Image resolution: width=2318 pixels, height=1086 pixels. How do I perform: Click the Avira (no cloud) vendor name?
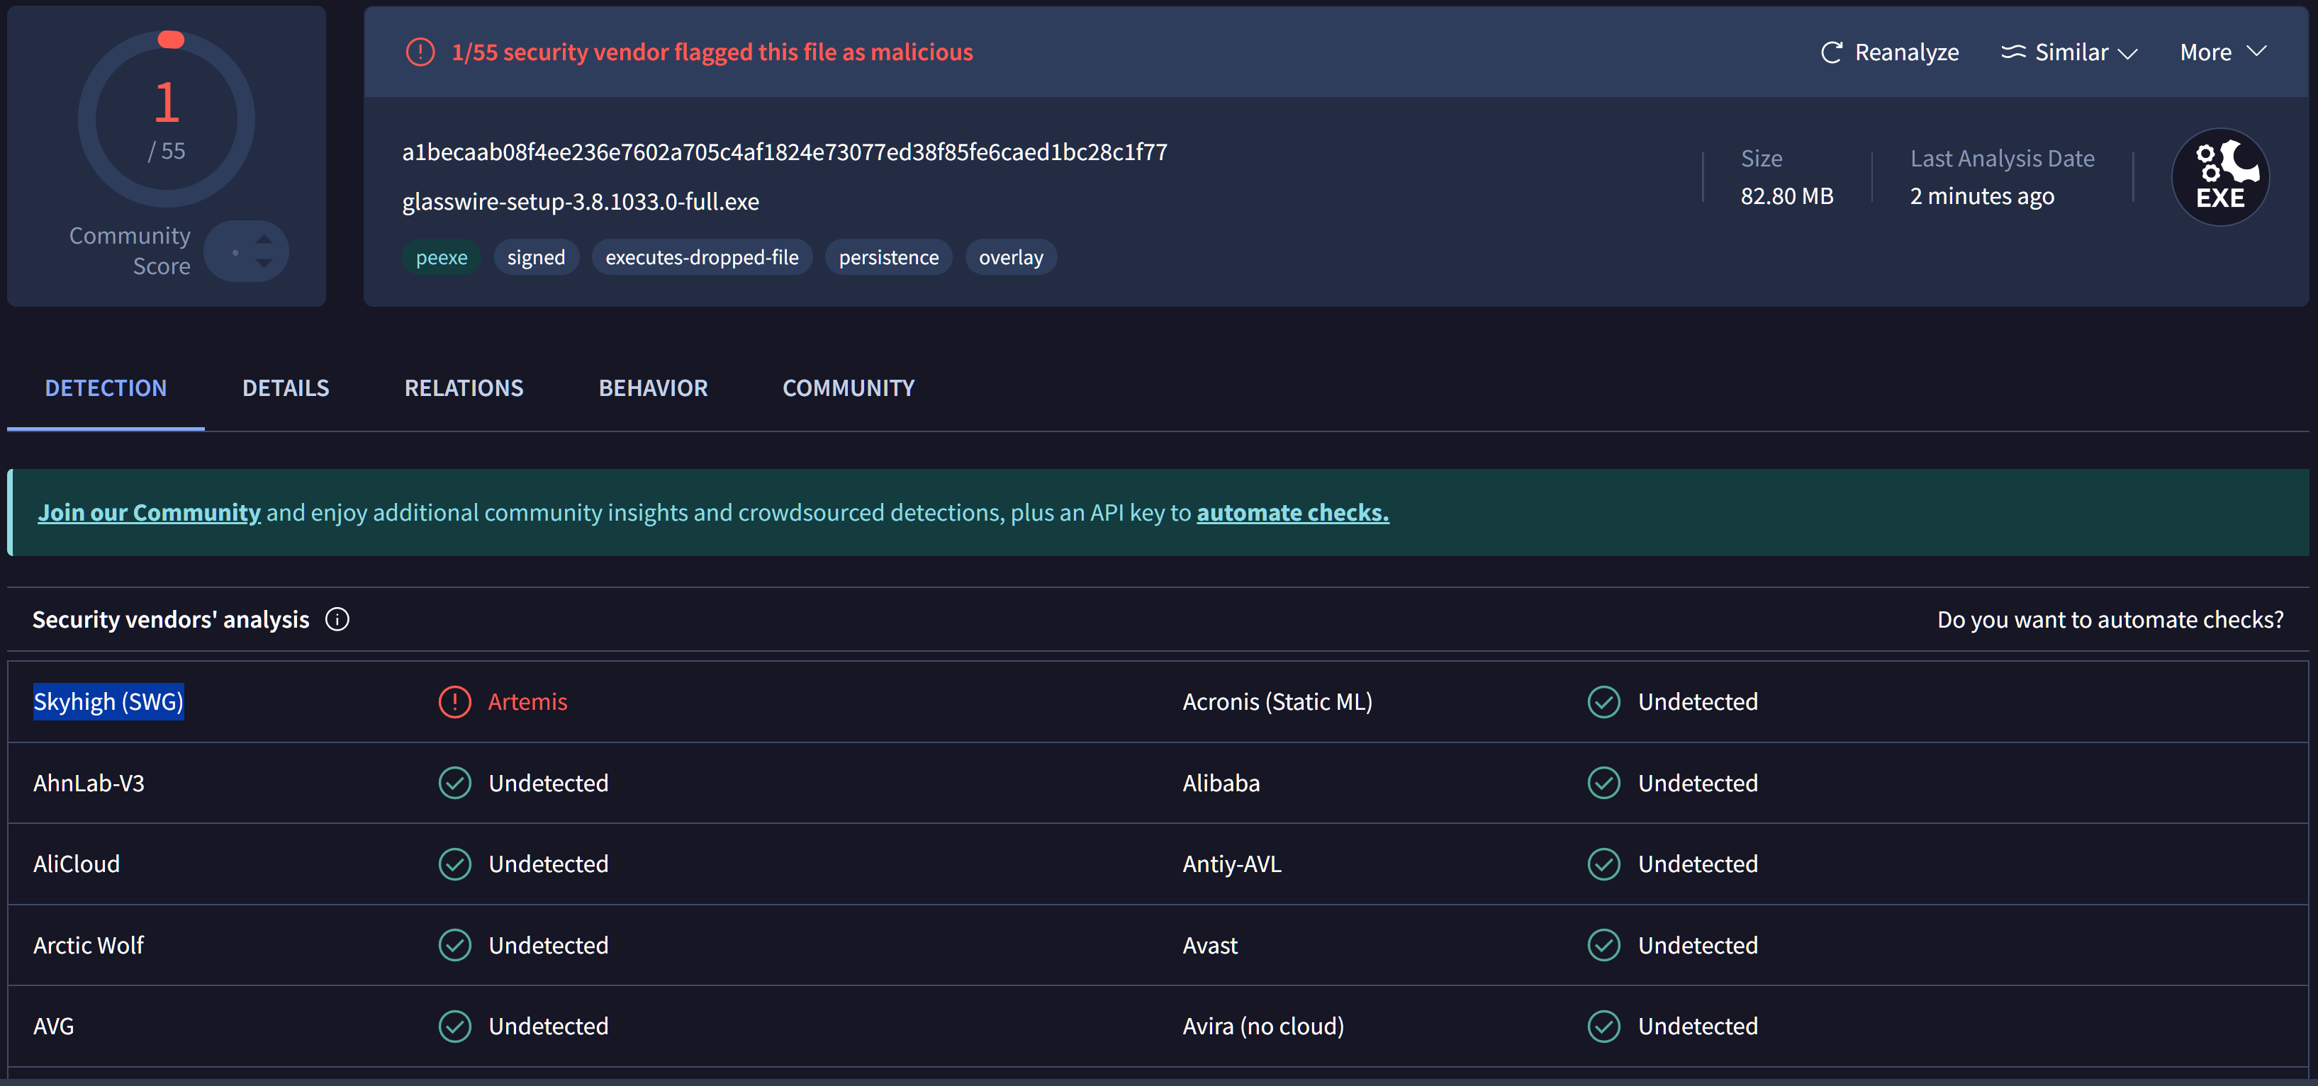pos(1263,1026)
